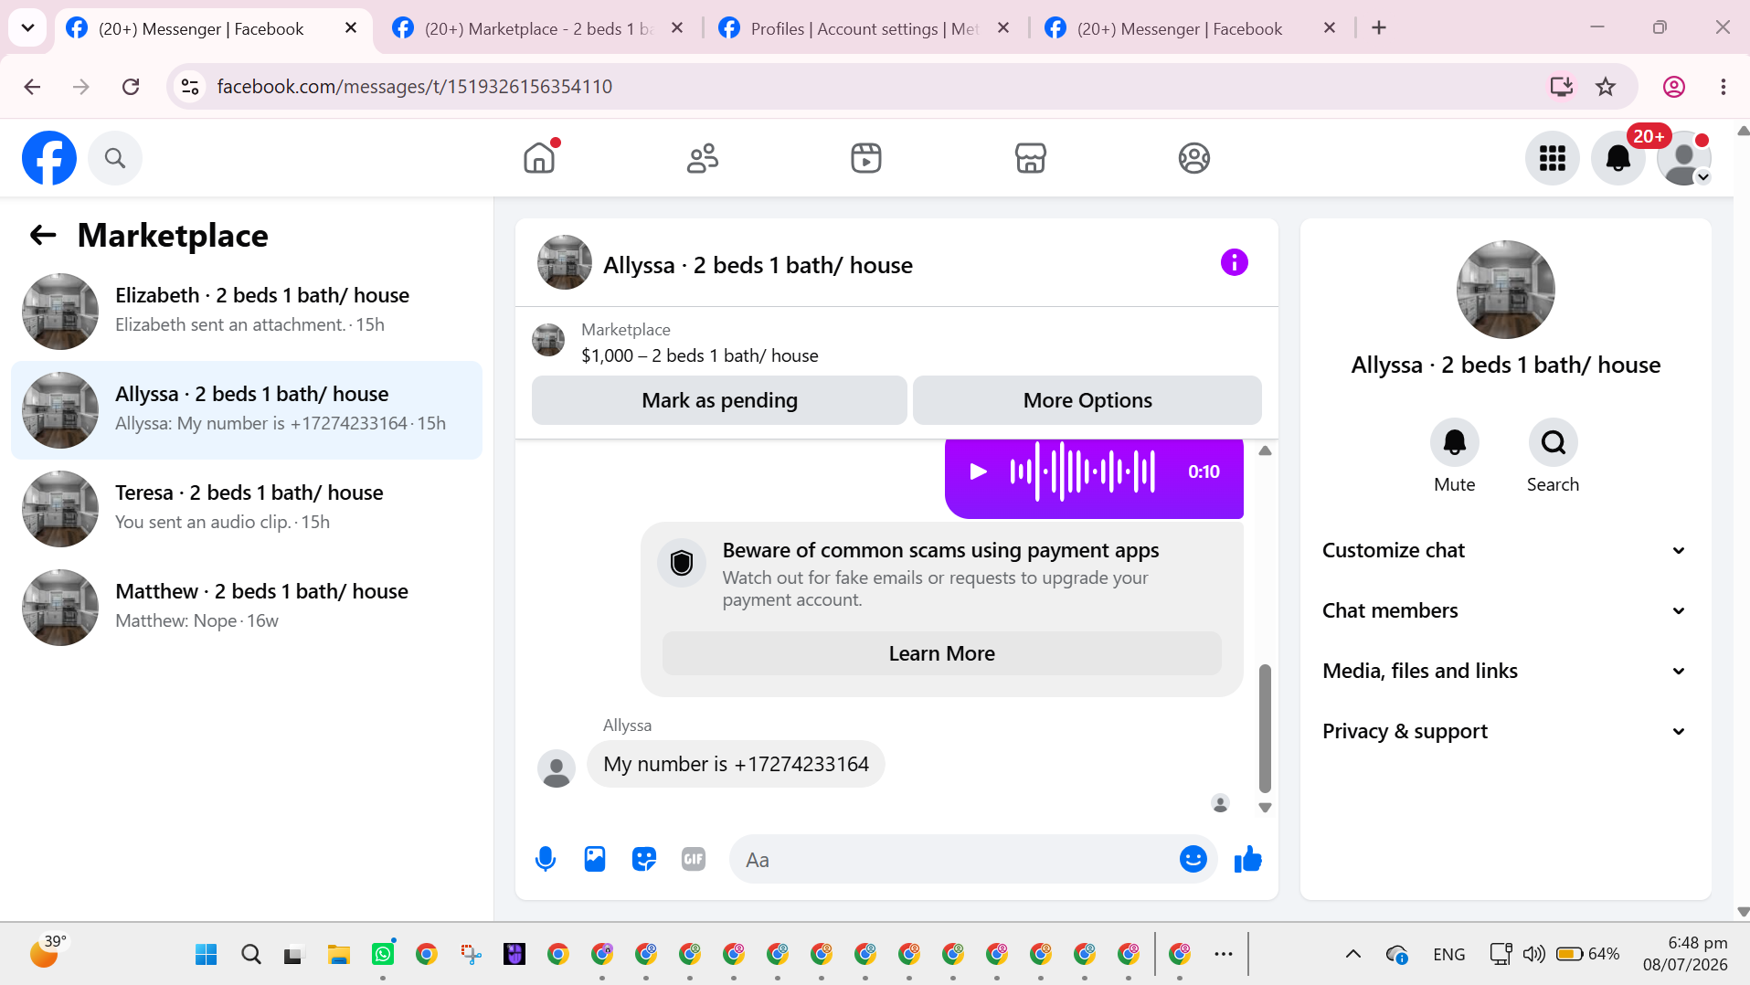Show hidden system tray icons
1750x985 pixels.
click(1352, 955)
